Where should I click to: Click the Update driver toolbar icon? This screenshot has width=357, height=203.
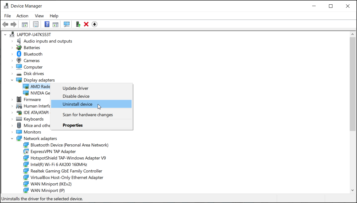(x=78, y=24)
